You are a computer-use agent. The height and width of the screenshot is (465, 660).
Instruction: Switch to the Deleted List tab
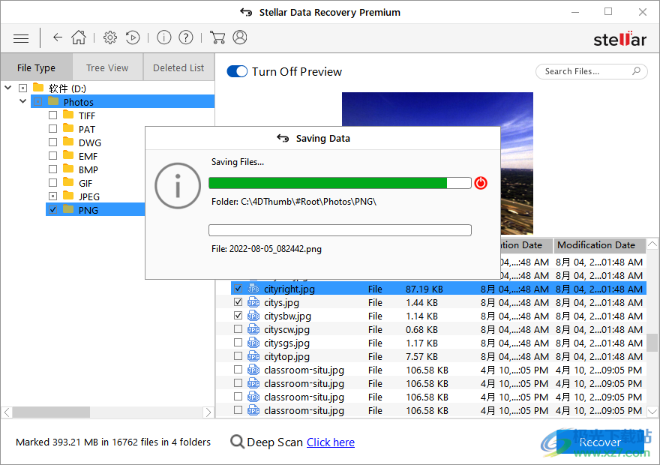(178, 67)
